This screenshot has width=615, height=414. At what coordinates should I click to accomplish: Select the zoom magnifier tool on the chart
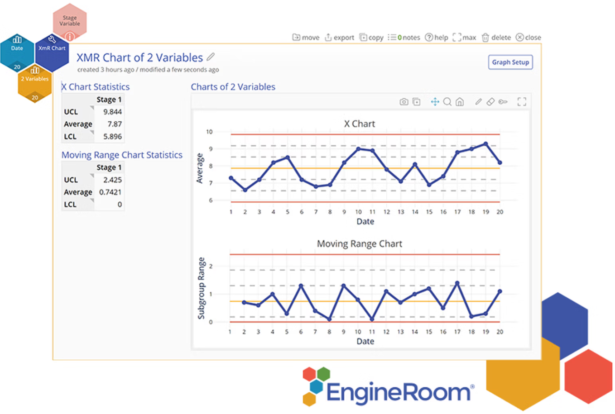pyautogui.click(x=447, y=102)
